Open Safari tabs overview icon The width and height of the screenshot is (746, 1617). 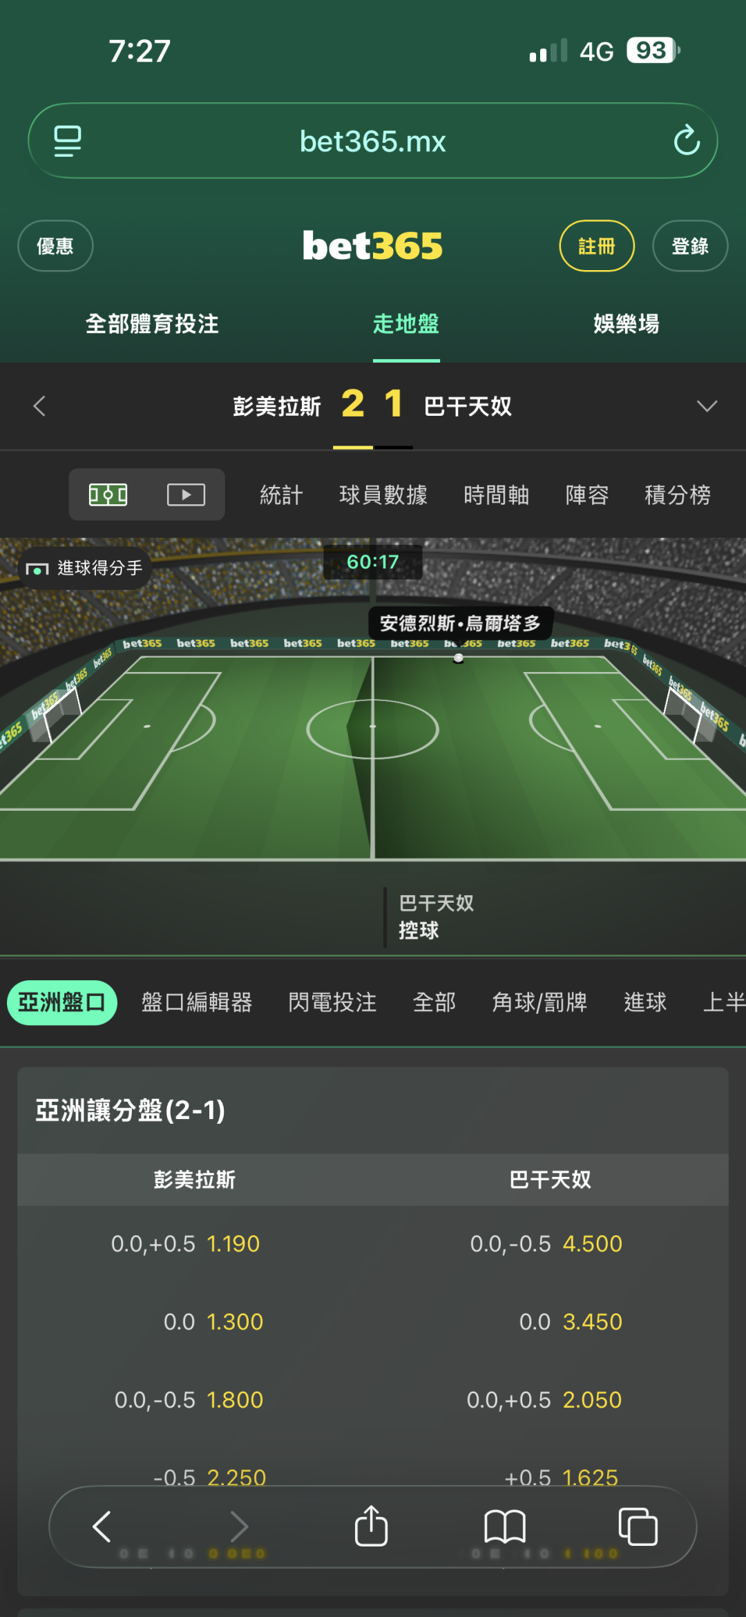coord(638,1527)
